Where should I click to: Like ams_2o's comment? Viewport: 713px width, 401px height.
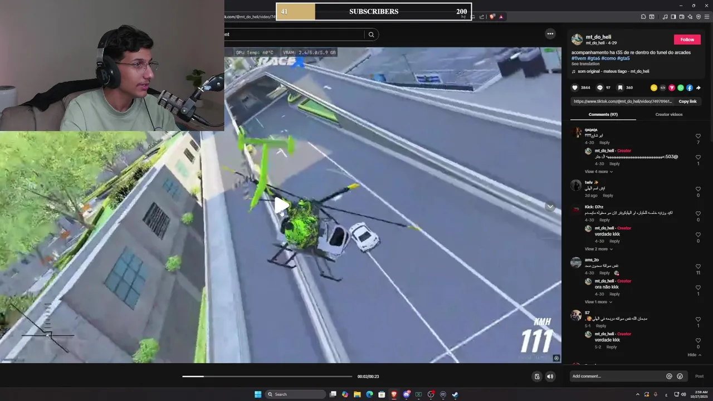698,266
